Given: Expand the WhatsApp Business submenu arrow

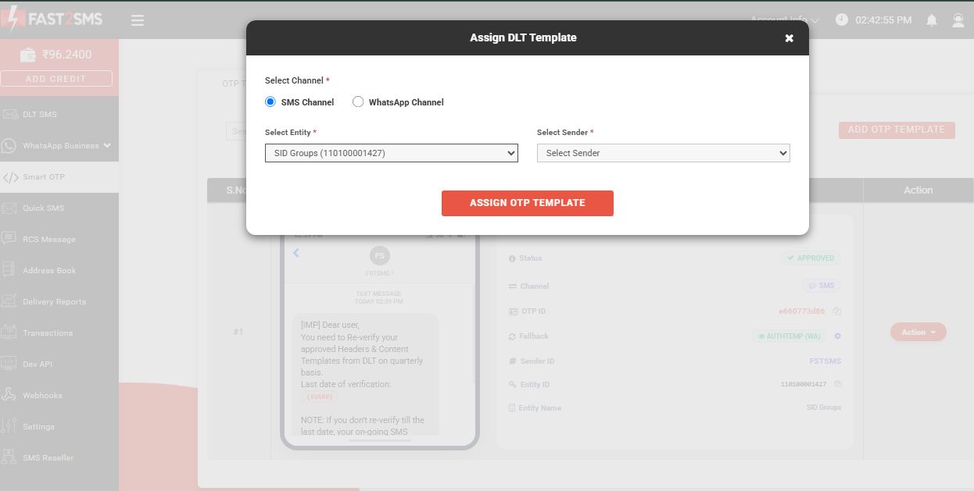Looking at the screenshot, I should coord(107,145).
